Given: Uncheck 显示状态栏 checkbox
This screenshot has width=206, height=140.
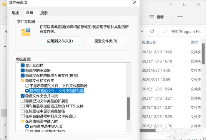Looking at the screenshot, I should 23,65.
